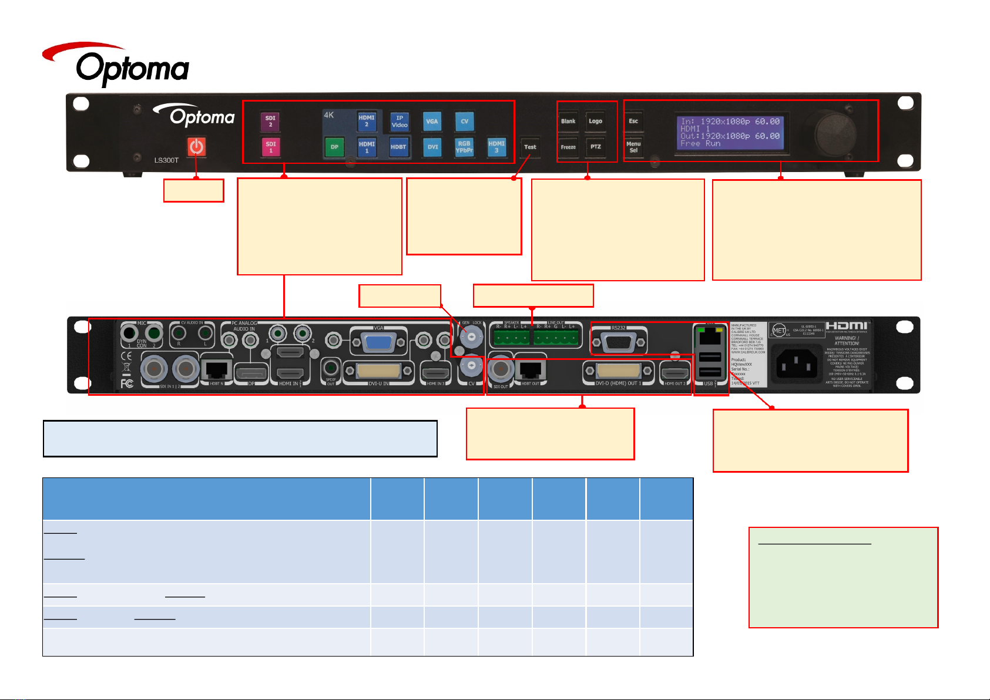
Task: Select the SDI 2 input button
Action: coord(270,122)
